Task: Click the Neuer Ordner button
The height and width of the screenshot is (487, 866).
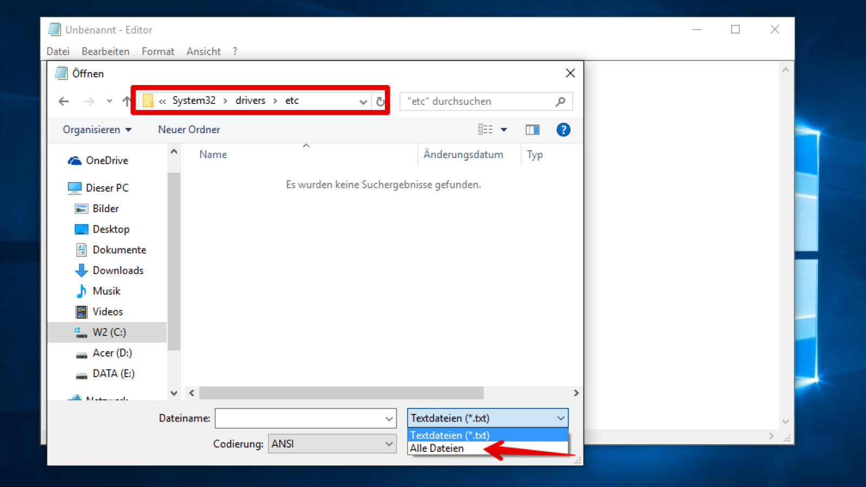Action: (x=188, y=129)
